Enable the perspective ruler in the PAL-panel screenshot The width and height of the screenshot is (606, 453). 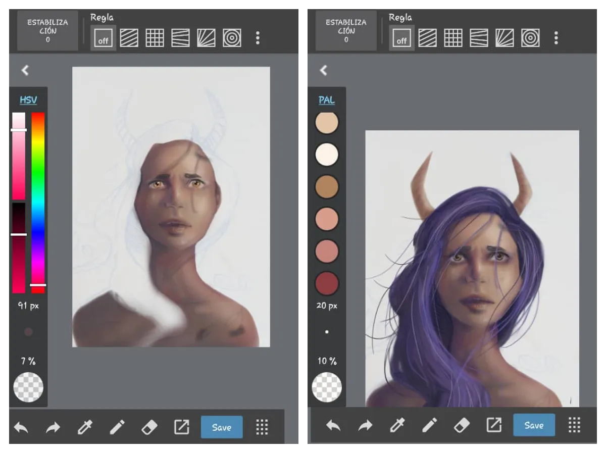(479, 38)
